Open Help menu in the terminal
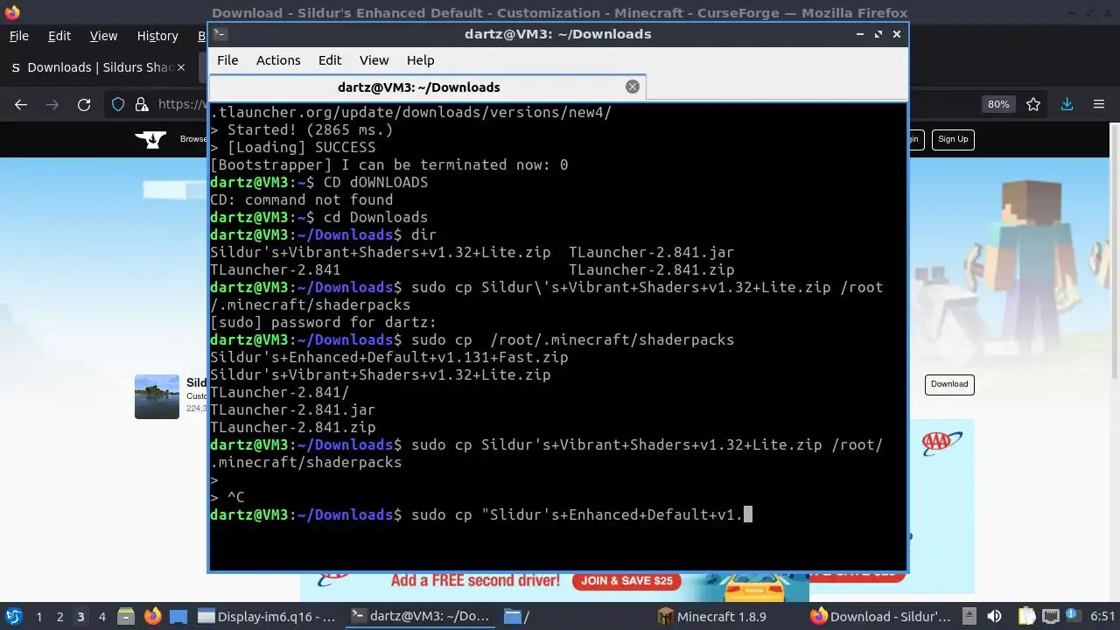 coord(420,60)
